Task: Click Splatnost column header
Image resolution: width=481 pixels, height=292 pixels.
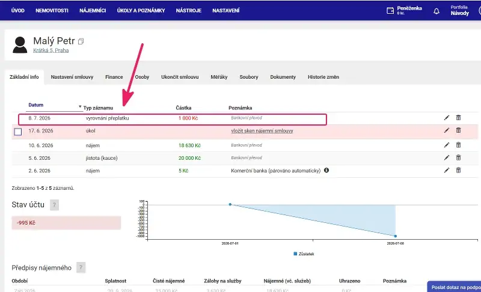Action: pos(115,281)
